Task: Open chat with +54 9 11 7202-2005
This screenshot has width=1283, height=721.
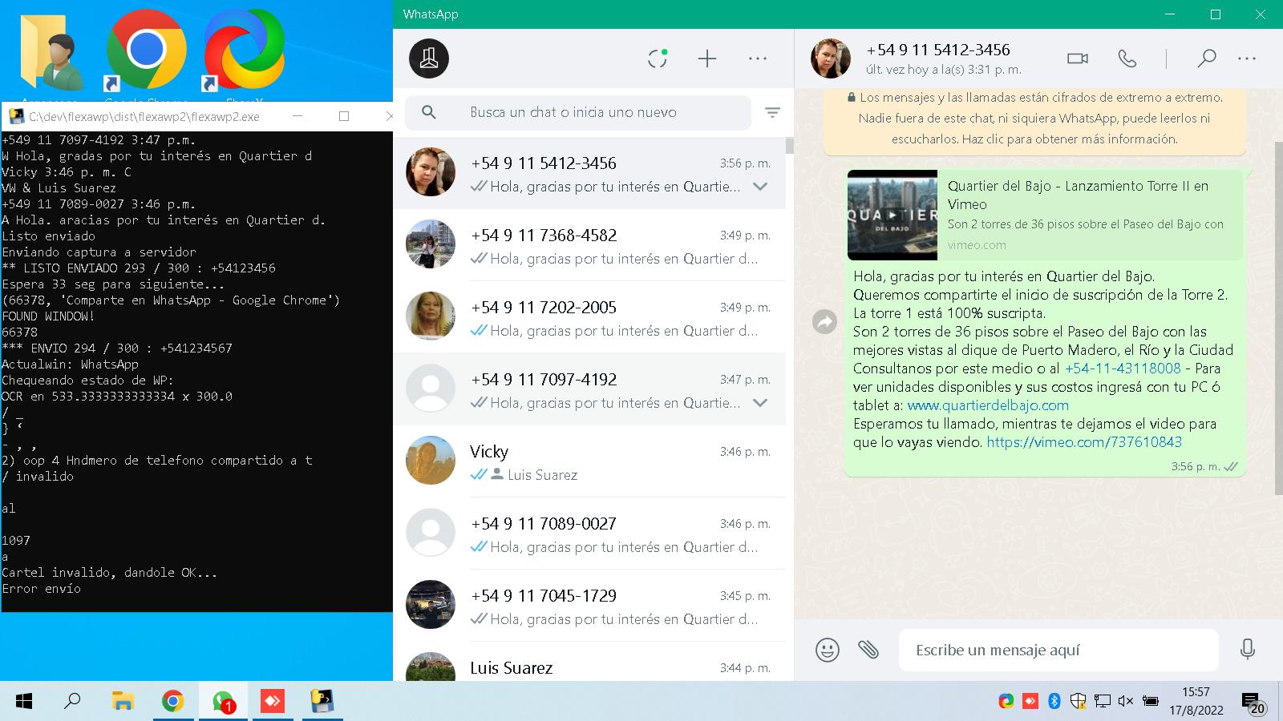Action: (x=589, y=317)
